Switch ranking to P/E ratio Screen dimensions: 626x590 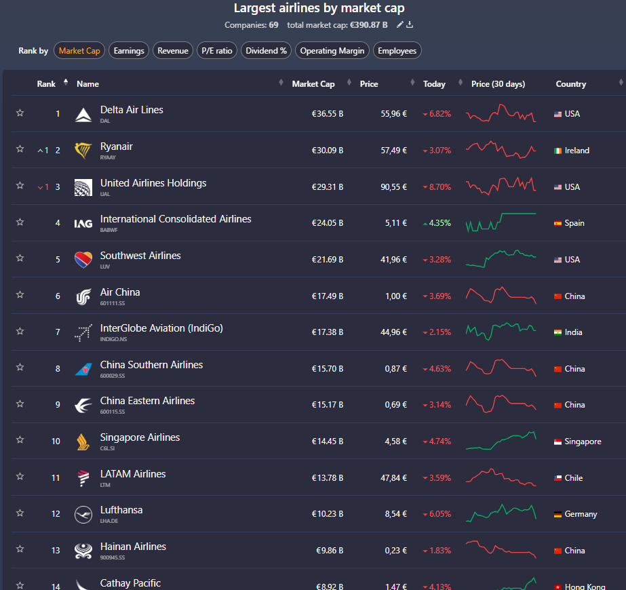pos(217,51)
